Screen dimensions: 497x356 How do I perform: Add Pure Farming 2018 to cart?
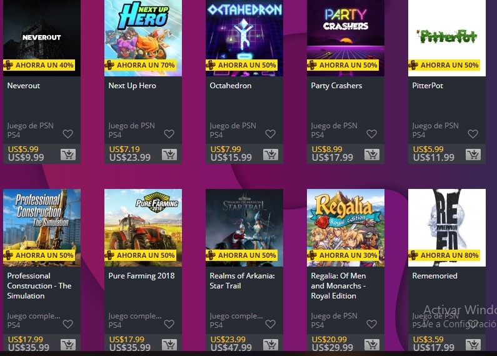tap(169, 345)
